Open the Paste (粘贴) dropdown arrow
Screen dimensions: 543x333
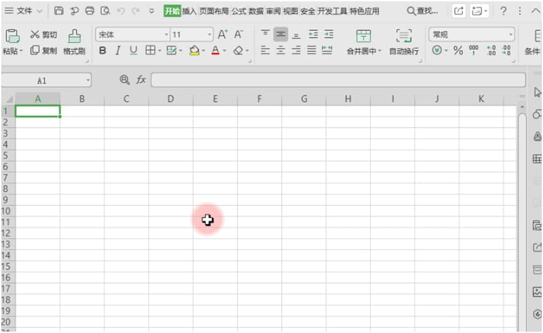tap(21, 51)
